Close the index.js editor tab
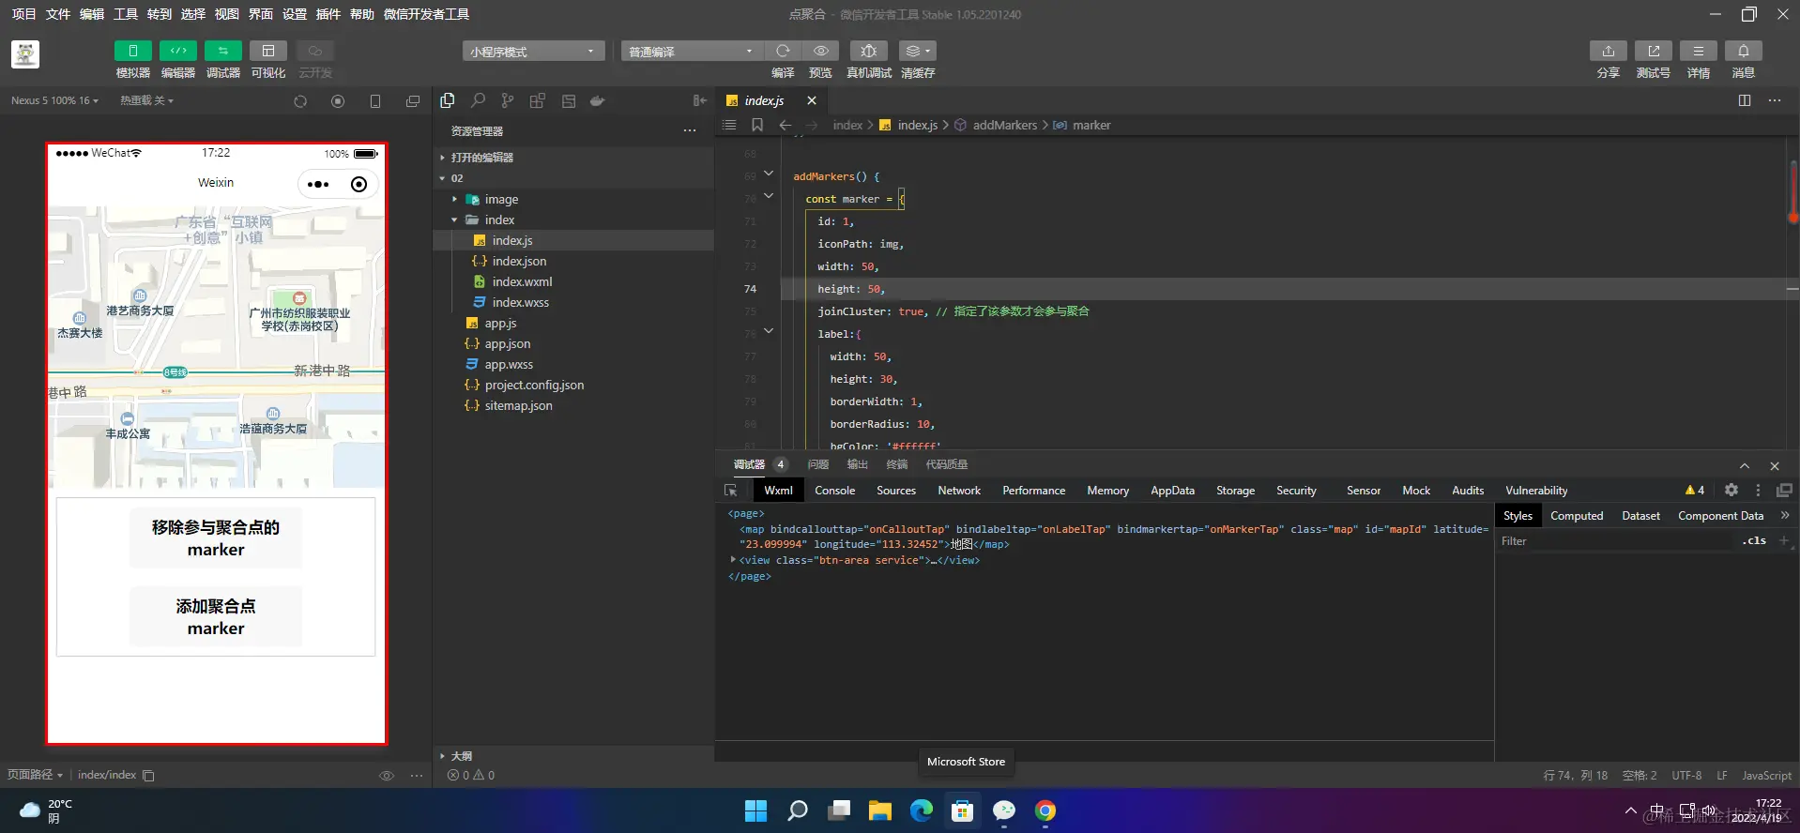 click(x=812, y=100)
